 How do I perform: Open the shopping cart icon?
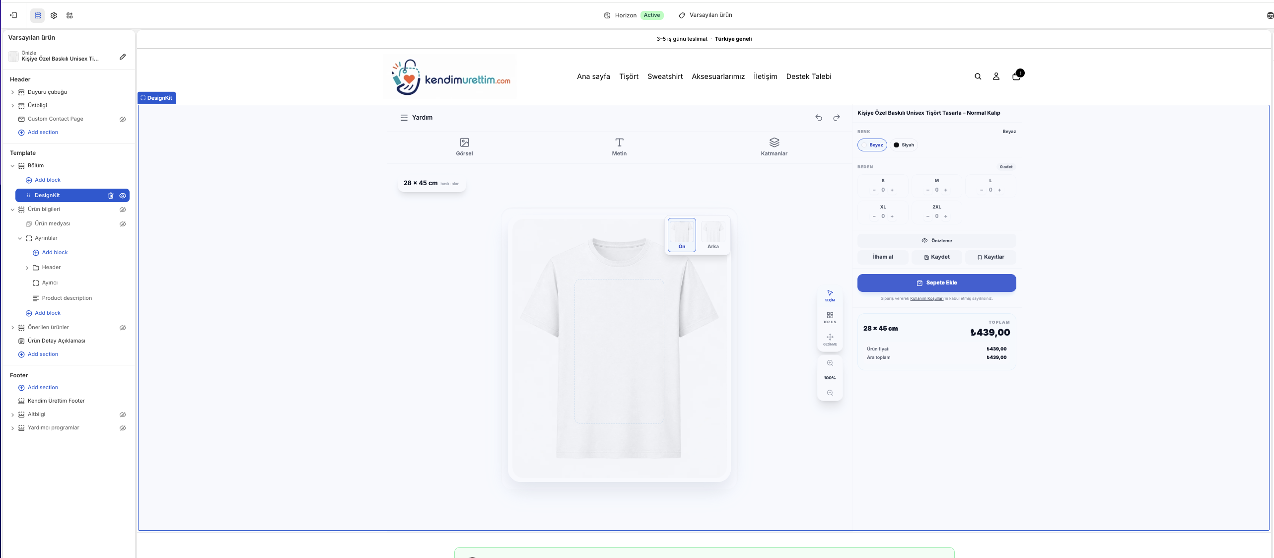(1016, 76)
